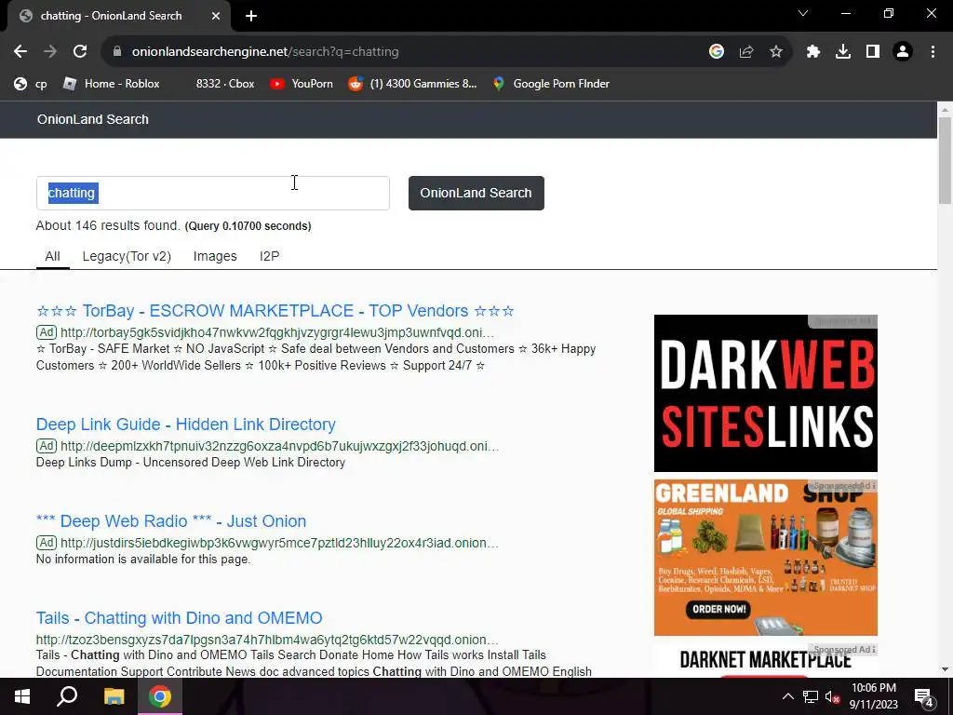The height and width of the screenshot is (715, 953).
Task: Open Deep Link Guide result title
Action: [x=186, y=425]
